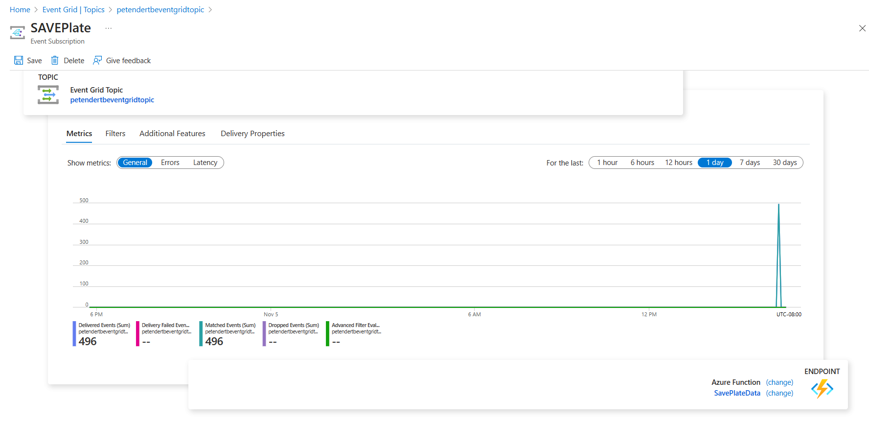Click the Dropped Events purple legend swatch

[x=264, y=333]
